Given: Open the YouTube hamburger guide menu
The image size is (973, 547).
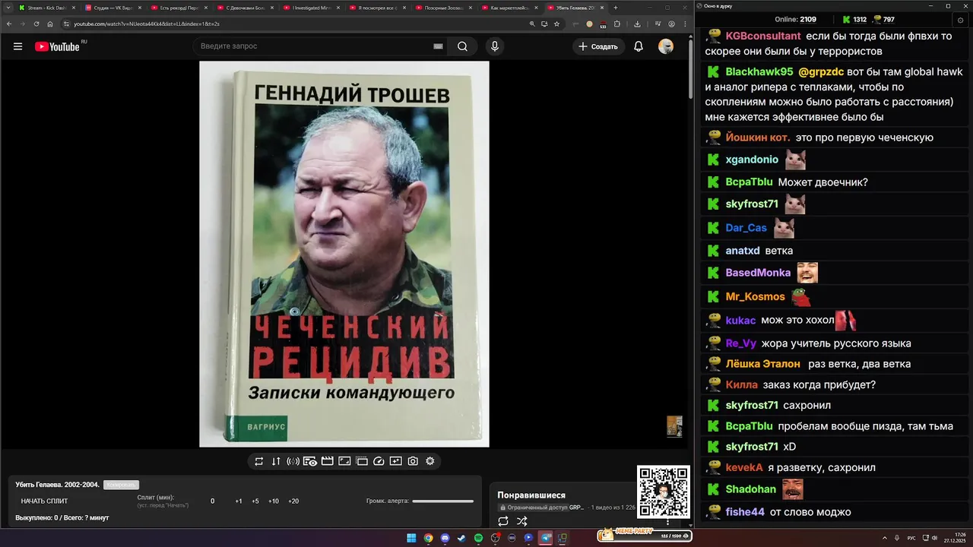Looking at the screenshot, I should point(17,46).
